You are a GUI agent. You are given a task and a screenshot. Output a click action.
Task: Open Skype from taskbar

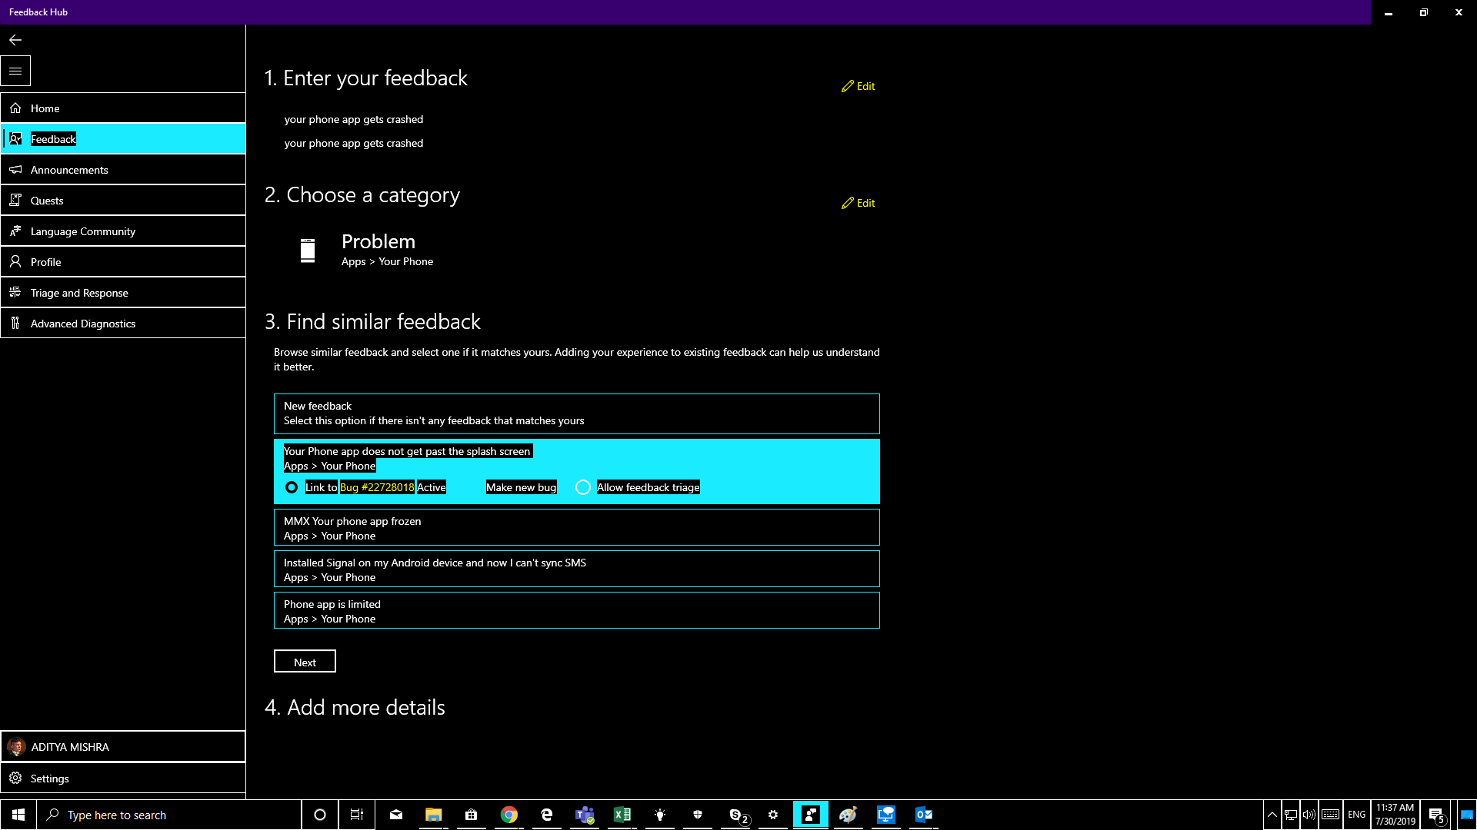pos(737,815)
